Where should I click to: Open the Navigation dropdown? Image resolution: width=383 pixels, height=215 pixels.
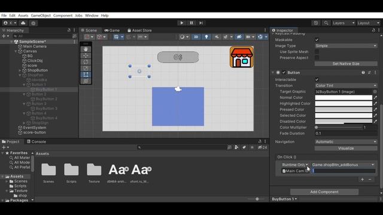346,142
